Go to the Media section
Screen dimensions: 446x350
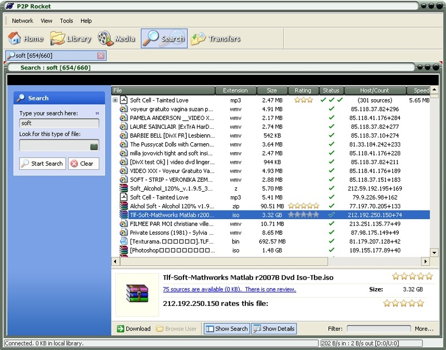click(117, 39)
